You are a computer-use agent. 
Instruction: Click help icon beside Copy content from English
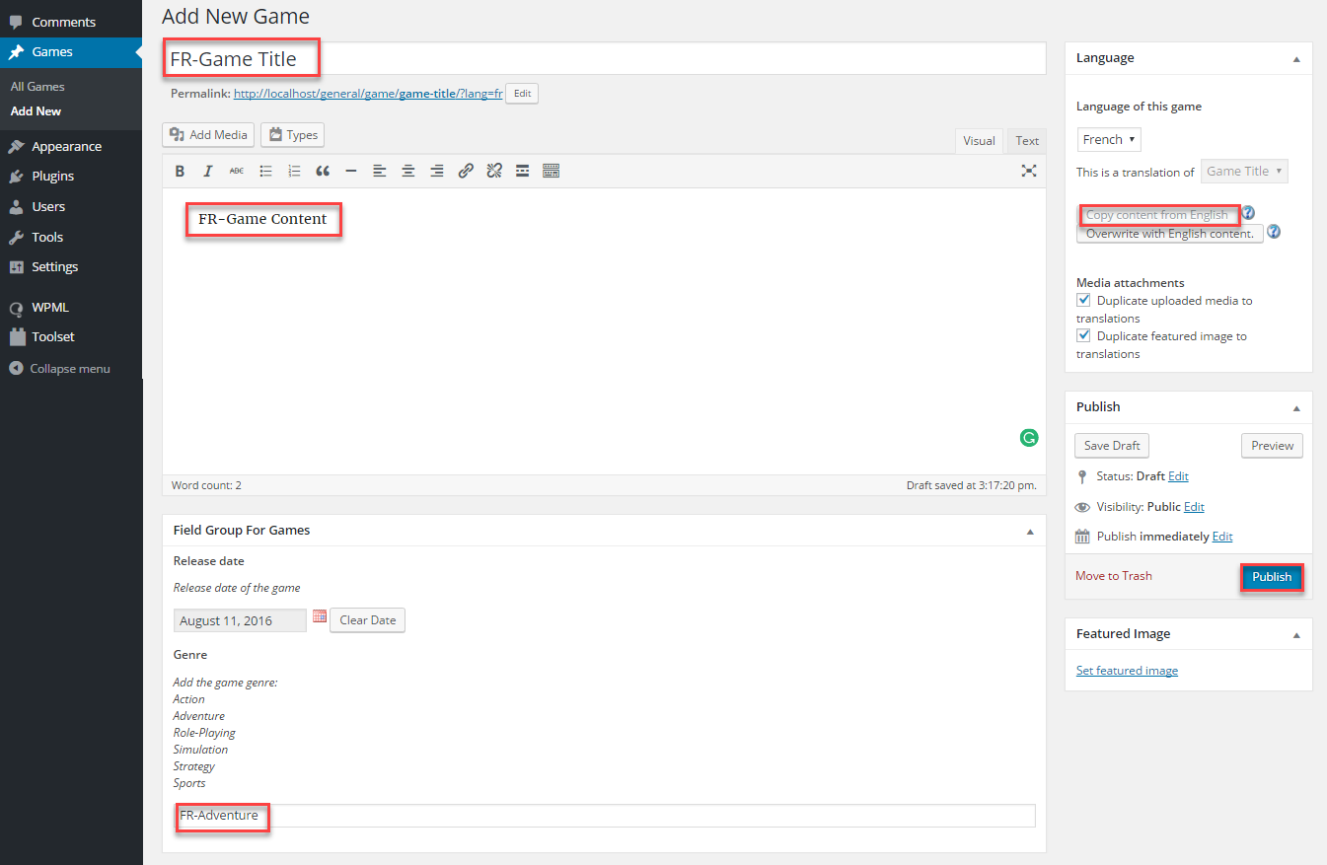[x=1249, y=213]
